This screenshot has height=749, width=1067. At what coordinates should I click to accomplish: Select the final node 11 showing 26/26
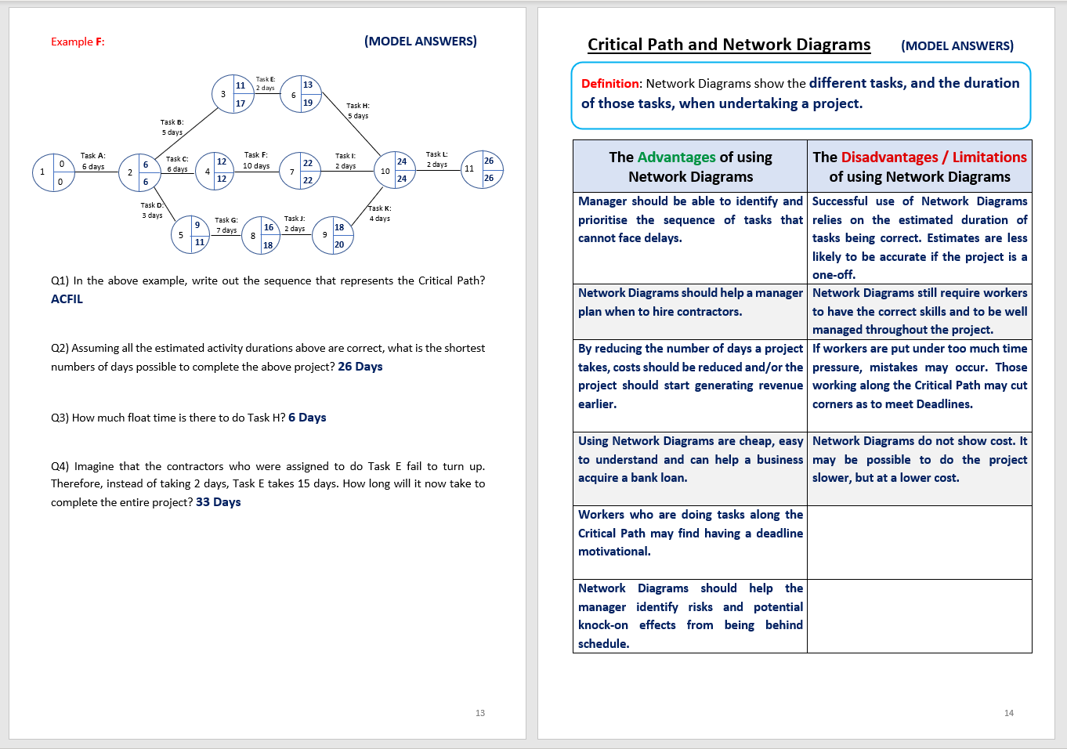(x=484, y=169)
